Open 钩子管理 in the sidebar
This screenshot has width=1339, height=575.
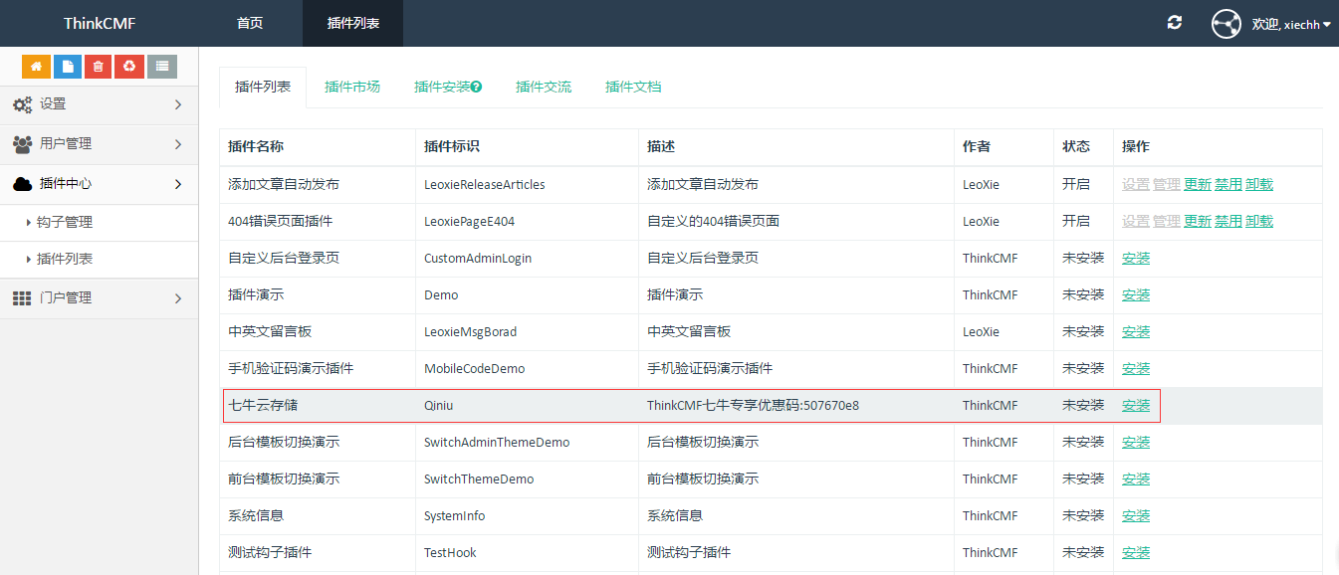pos(65,222)
